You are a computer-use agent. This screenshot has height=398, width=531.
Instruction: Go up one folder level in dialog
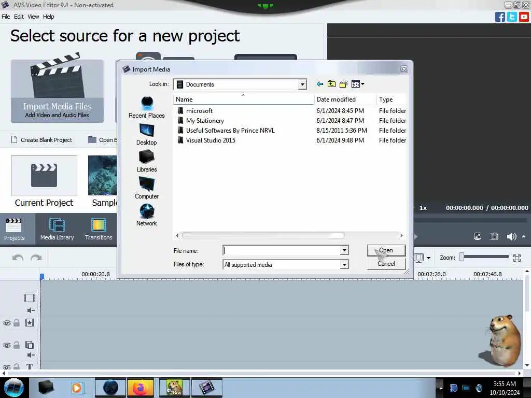coord(331,84)
